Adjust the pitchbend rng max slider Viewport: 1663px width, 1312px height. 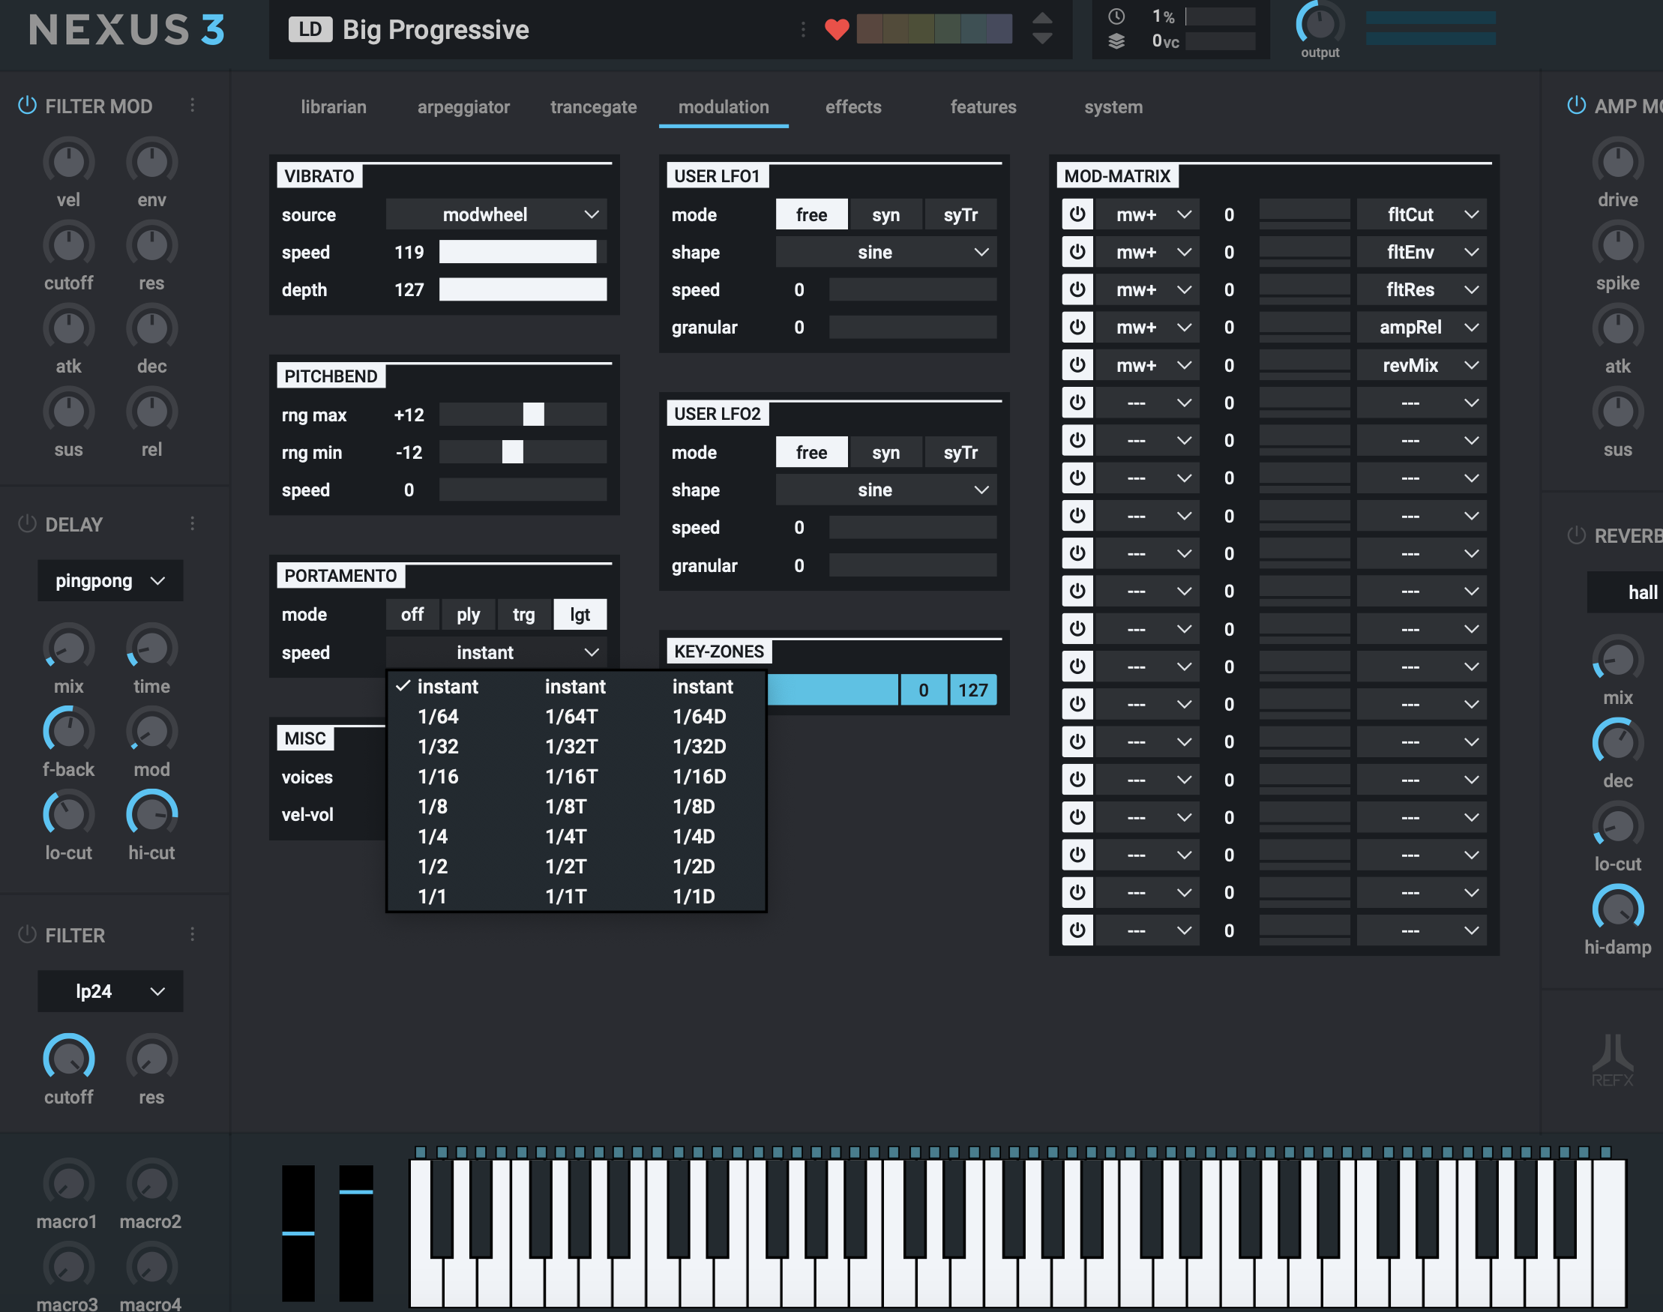tap(523, 415)
